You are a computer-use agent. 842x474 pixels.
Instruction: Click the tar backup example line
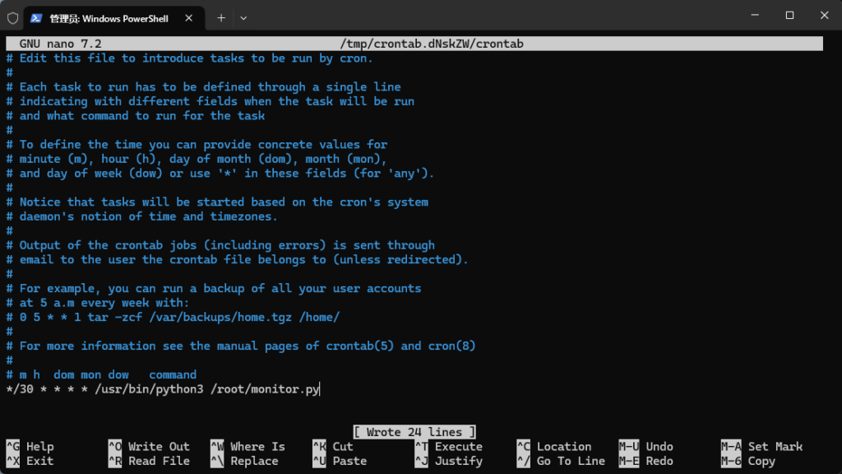click(173, 318)
